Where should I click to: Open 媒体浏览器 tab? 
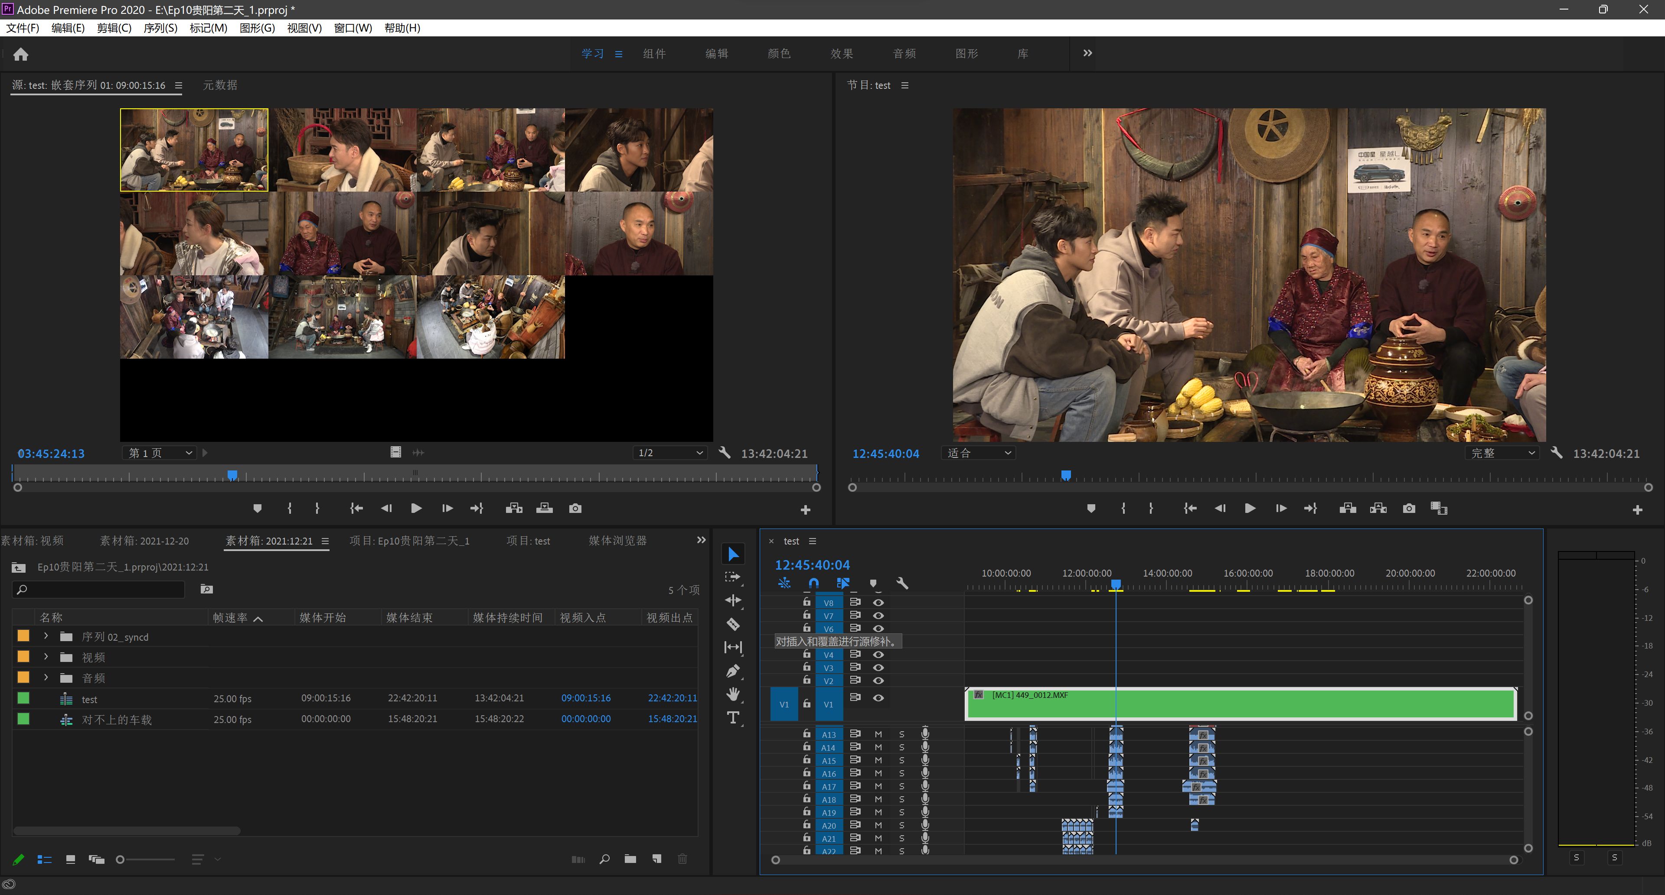click(x=617, y=541)
